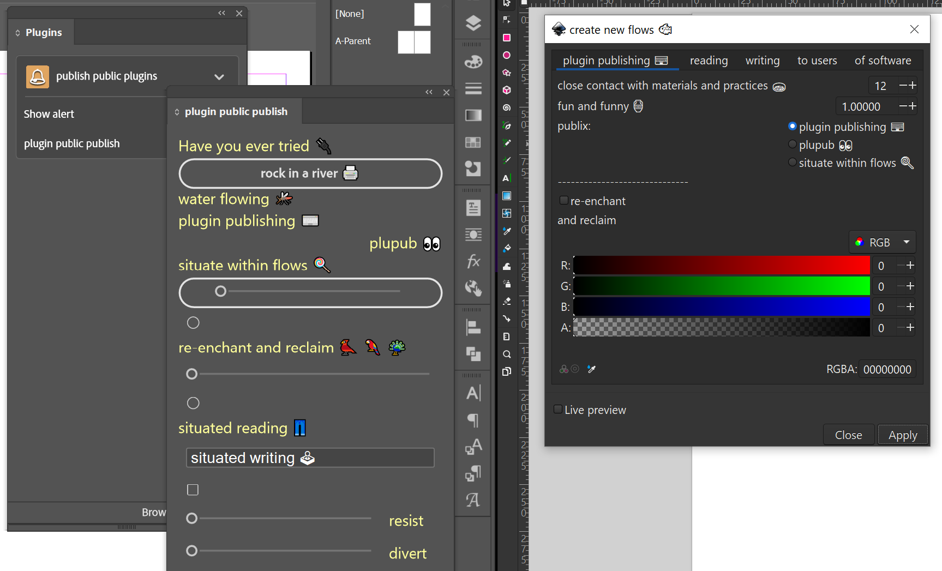Select the Pencil freehand tool

507,143
